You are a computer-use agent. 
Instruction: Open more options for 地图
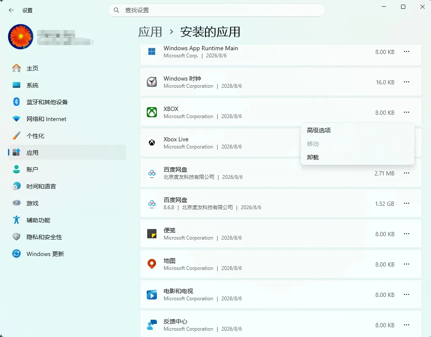click(x=407, y=264)
